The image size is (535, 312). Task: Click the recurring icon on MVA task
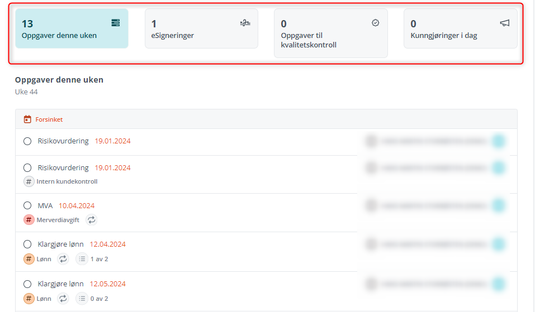pyautogui.click(x=92, y=220)
